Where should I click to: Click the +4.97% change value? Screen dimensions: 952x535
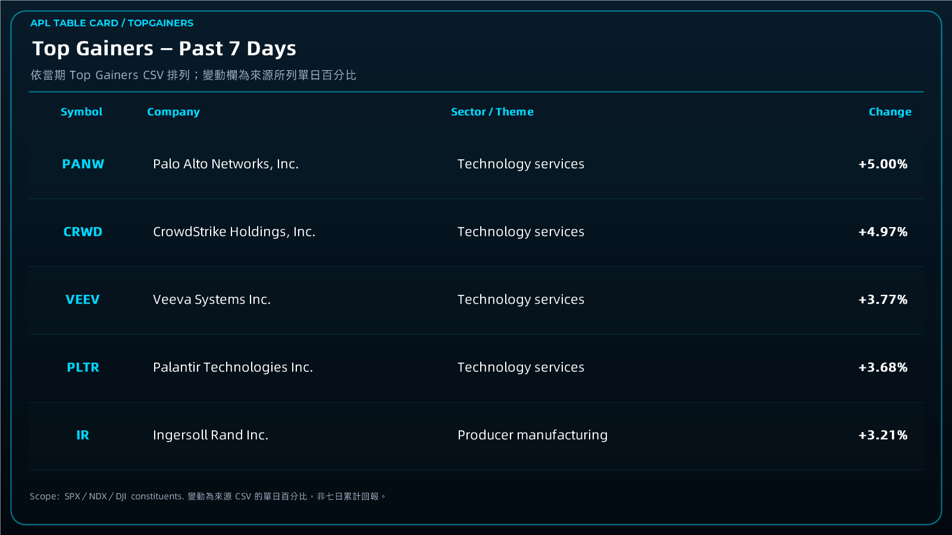click(x=883, y=232)
